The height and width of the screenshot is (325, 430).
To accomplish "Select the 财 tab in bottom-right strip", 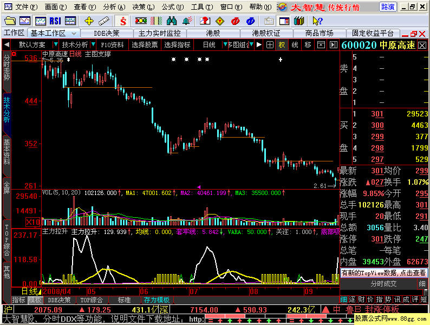I will [361, 299].
